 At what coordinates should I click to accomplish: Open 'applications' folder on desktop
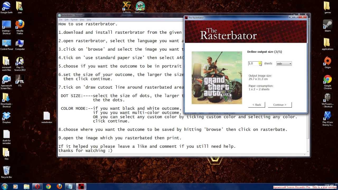pos(327,44)
